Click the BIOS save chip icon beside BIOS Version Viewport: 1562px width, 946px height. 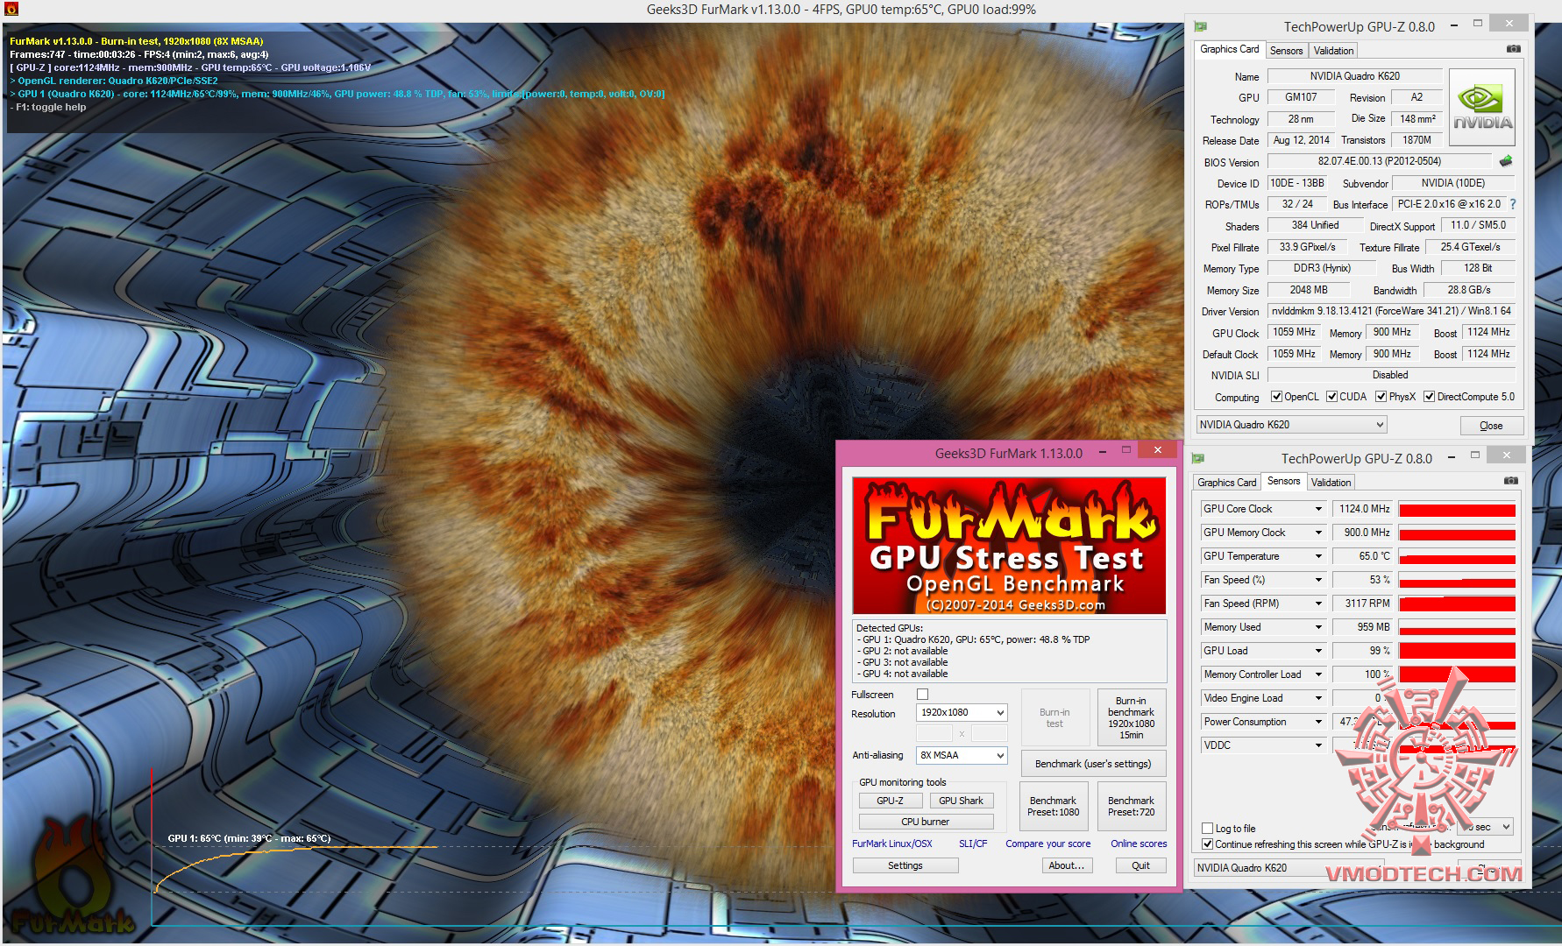click(x=1506, y=161)
